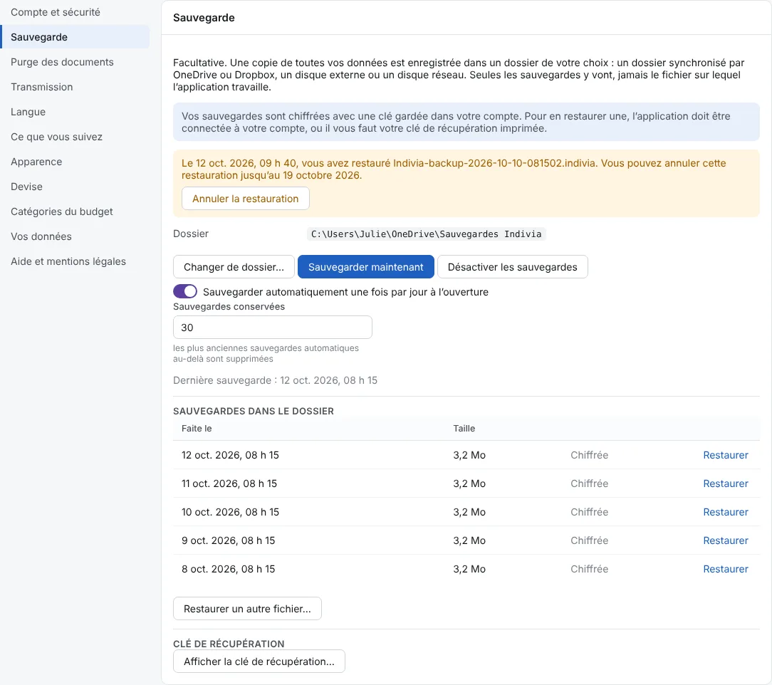Click the Clé de récupération heading
Viewport: 772px width, 685px height.
pos(229,644)
